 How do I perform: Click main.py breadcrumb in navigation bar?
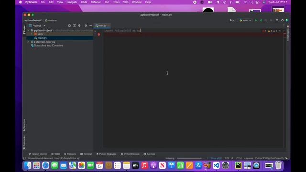point(51,20)
